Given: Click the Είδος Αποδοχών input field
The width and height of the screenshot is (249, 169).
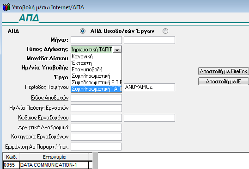Looking at the screenshot, I should (x=96, y=98).
